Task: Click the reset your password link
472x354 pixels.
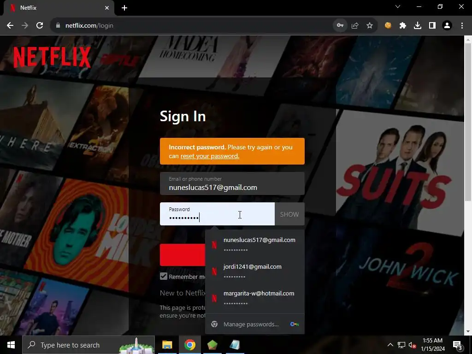Action: (210, 156)
